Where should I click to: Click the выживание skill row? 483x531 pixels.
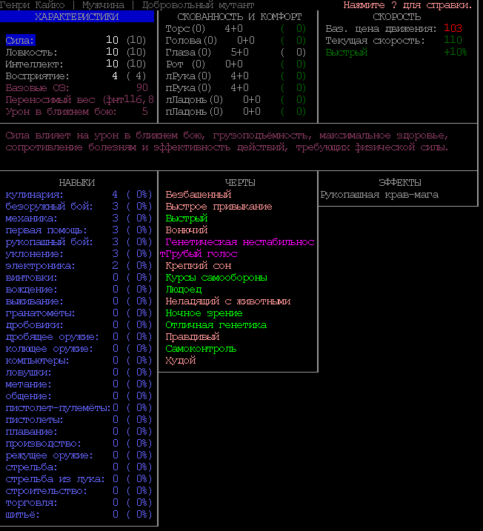(x=79, y=301)
